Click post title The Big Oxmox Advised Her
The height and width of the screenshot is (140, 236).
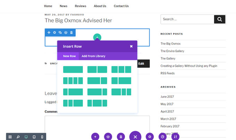(x=78, y=20)
